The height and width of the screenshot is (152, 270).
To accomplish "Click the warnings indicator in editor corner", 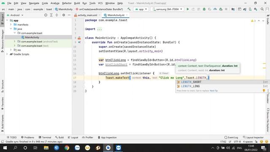I will [x=253, y=21].
